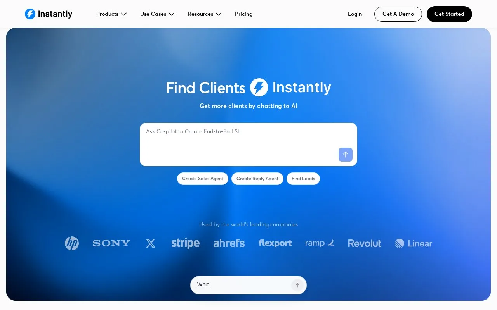Click the Linear logo

tap(414, 243)
